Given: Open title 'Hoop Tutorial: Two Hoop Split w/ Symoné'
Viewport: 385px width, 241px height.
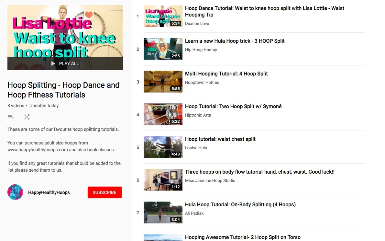Looking at the screenshot, I should (233, 107).
